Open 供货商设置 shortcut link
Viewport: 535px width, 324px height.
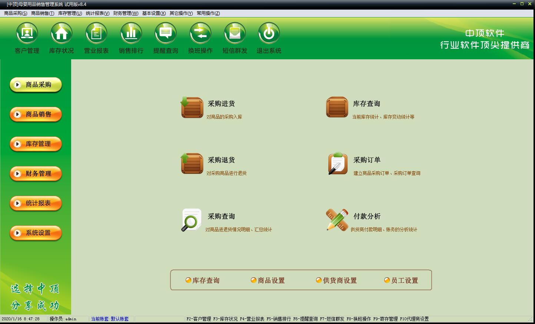pyautogui.click(x=340, y=281)
